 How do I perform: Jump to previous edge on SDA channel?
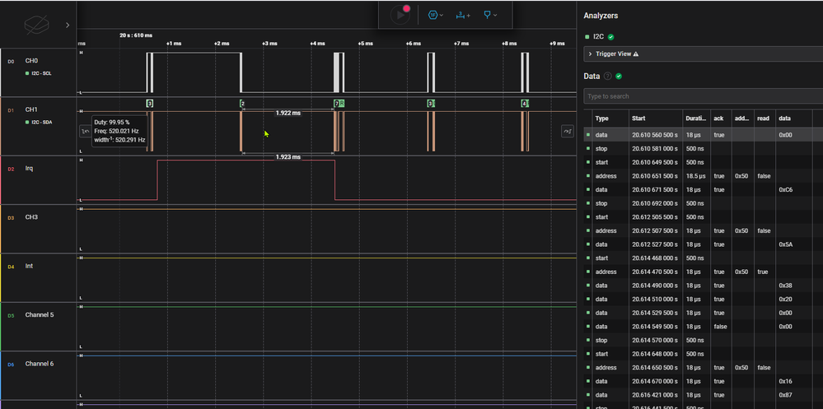[x=85, y=131]
